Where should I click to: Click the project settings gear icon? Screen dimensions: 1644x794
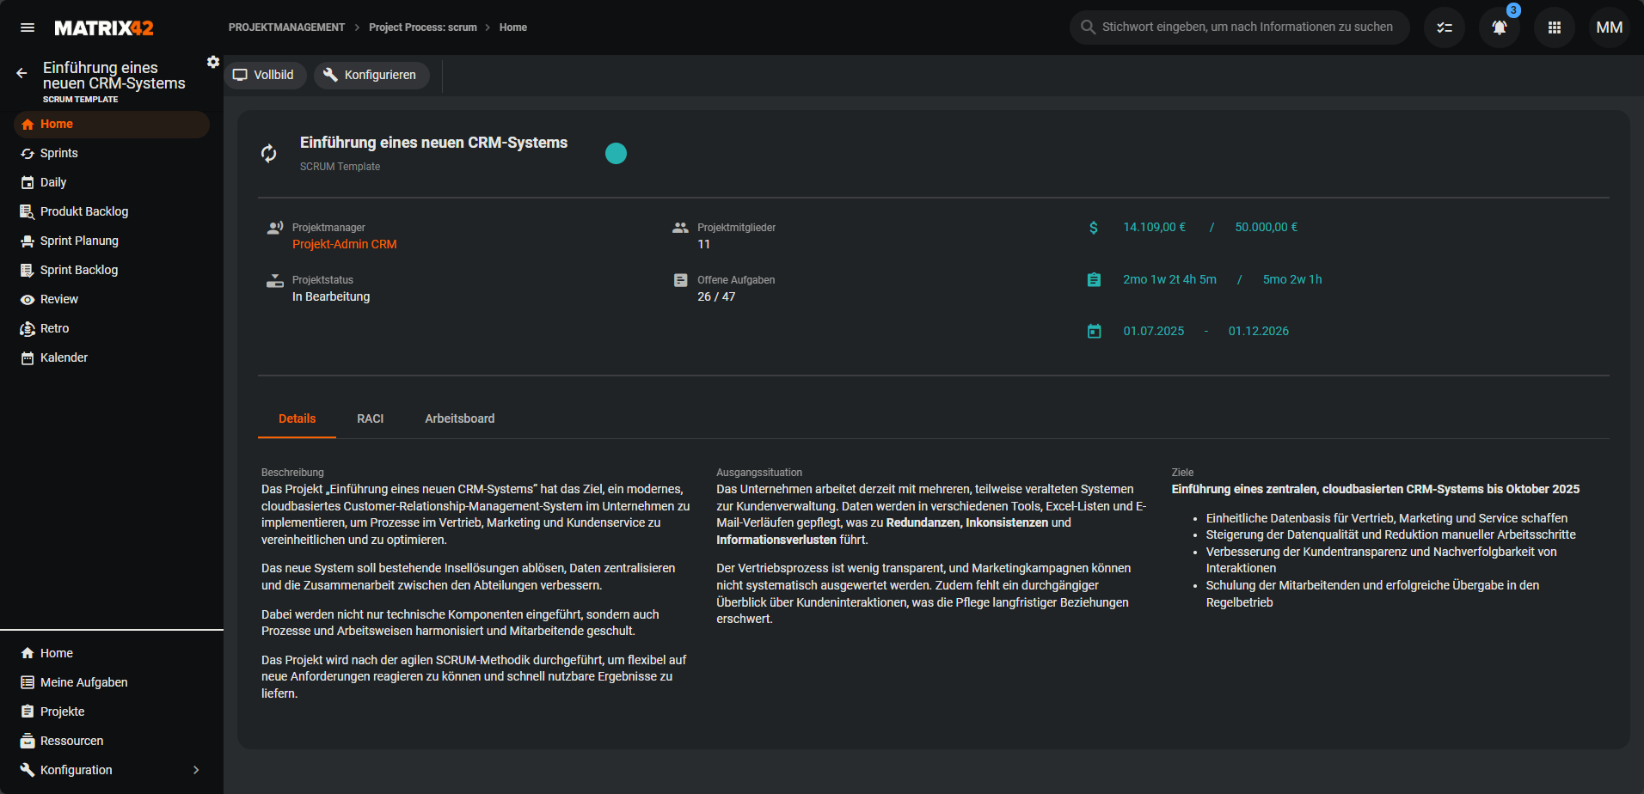tap(213, 62)
